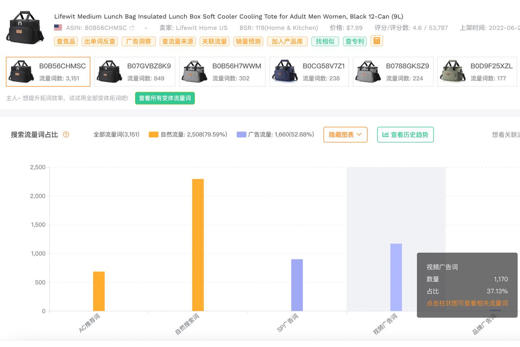Click the 查竞品 tag button
This screenshot has width=520, height=347.
coord(66,41)
